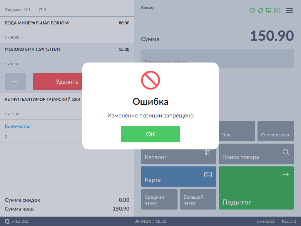Open the hamburger menu

pyautogui.click(x=290, y=11)
